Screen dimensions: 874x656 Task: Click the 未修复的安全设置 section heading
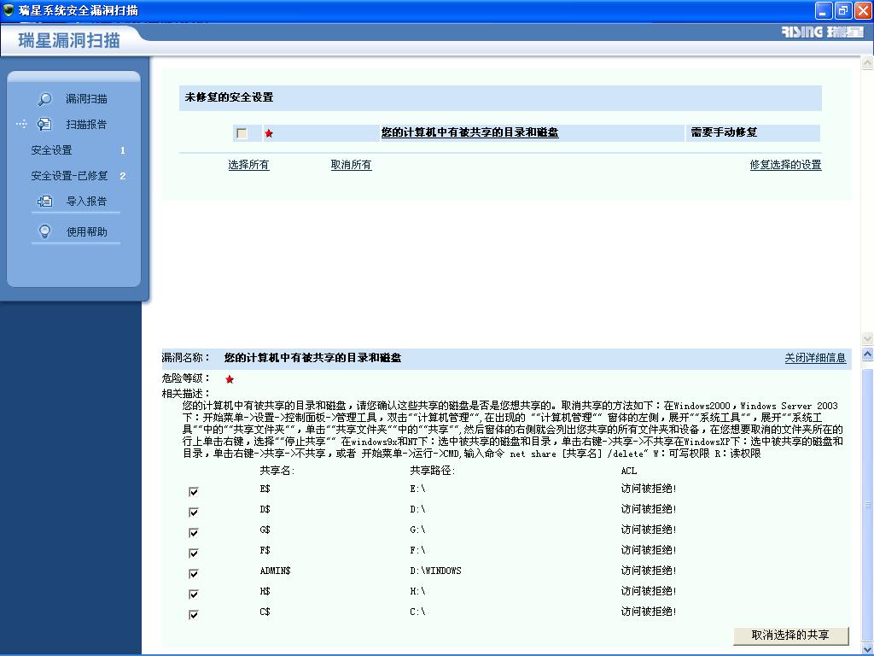click(x=229, y=97)
